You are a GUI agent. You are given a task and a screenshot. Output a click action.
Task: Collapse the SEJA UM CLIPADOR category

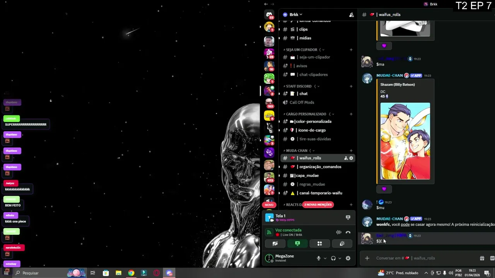(x=302, y=49)
